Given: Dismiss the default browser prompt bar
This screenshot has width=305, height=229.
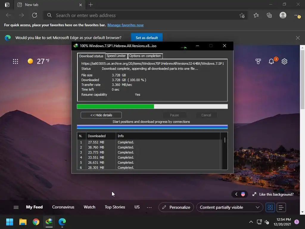Looking at the screenshot, I should [x=298, y=38].
